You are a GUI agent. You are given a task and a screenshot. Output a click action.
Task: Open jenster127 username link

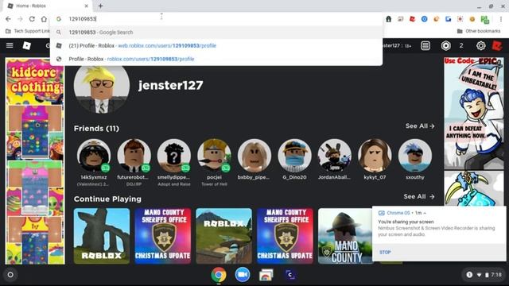pos(171,85)
